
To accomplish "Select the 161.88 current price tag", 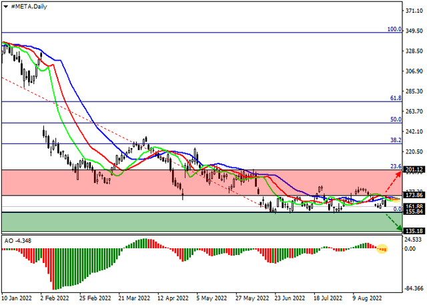I will click(414, 206).
